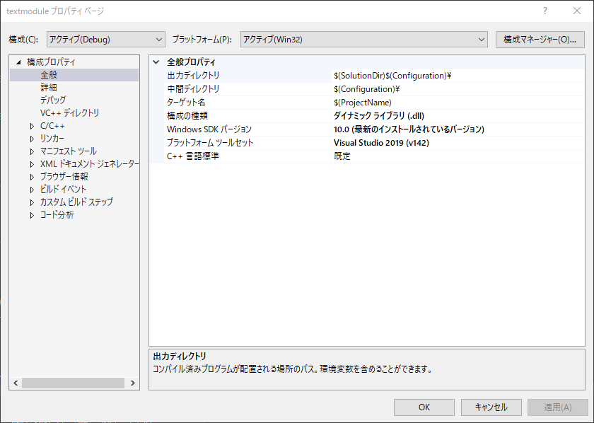This screenshot has height=423, width=594.
Task: Select the リンカー tree label
Action: click(x=52, y=139)
